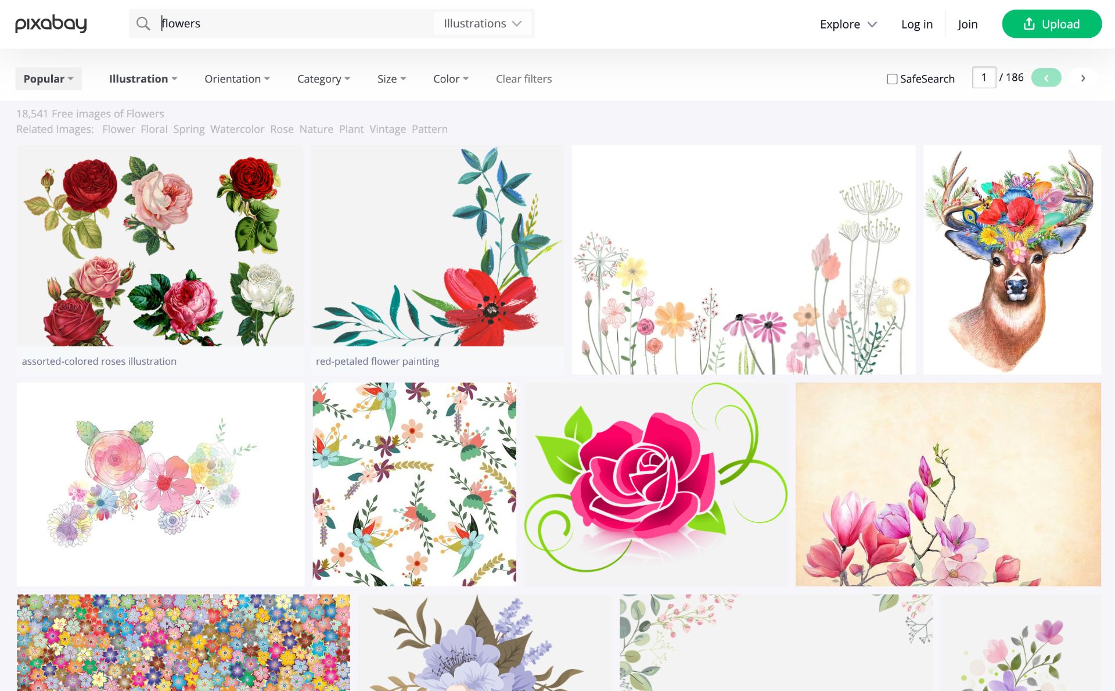Viewport: 1115px width, 691px height.
Task: Click the Join link
Action: tap(967, 24)
